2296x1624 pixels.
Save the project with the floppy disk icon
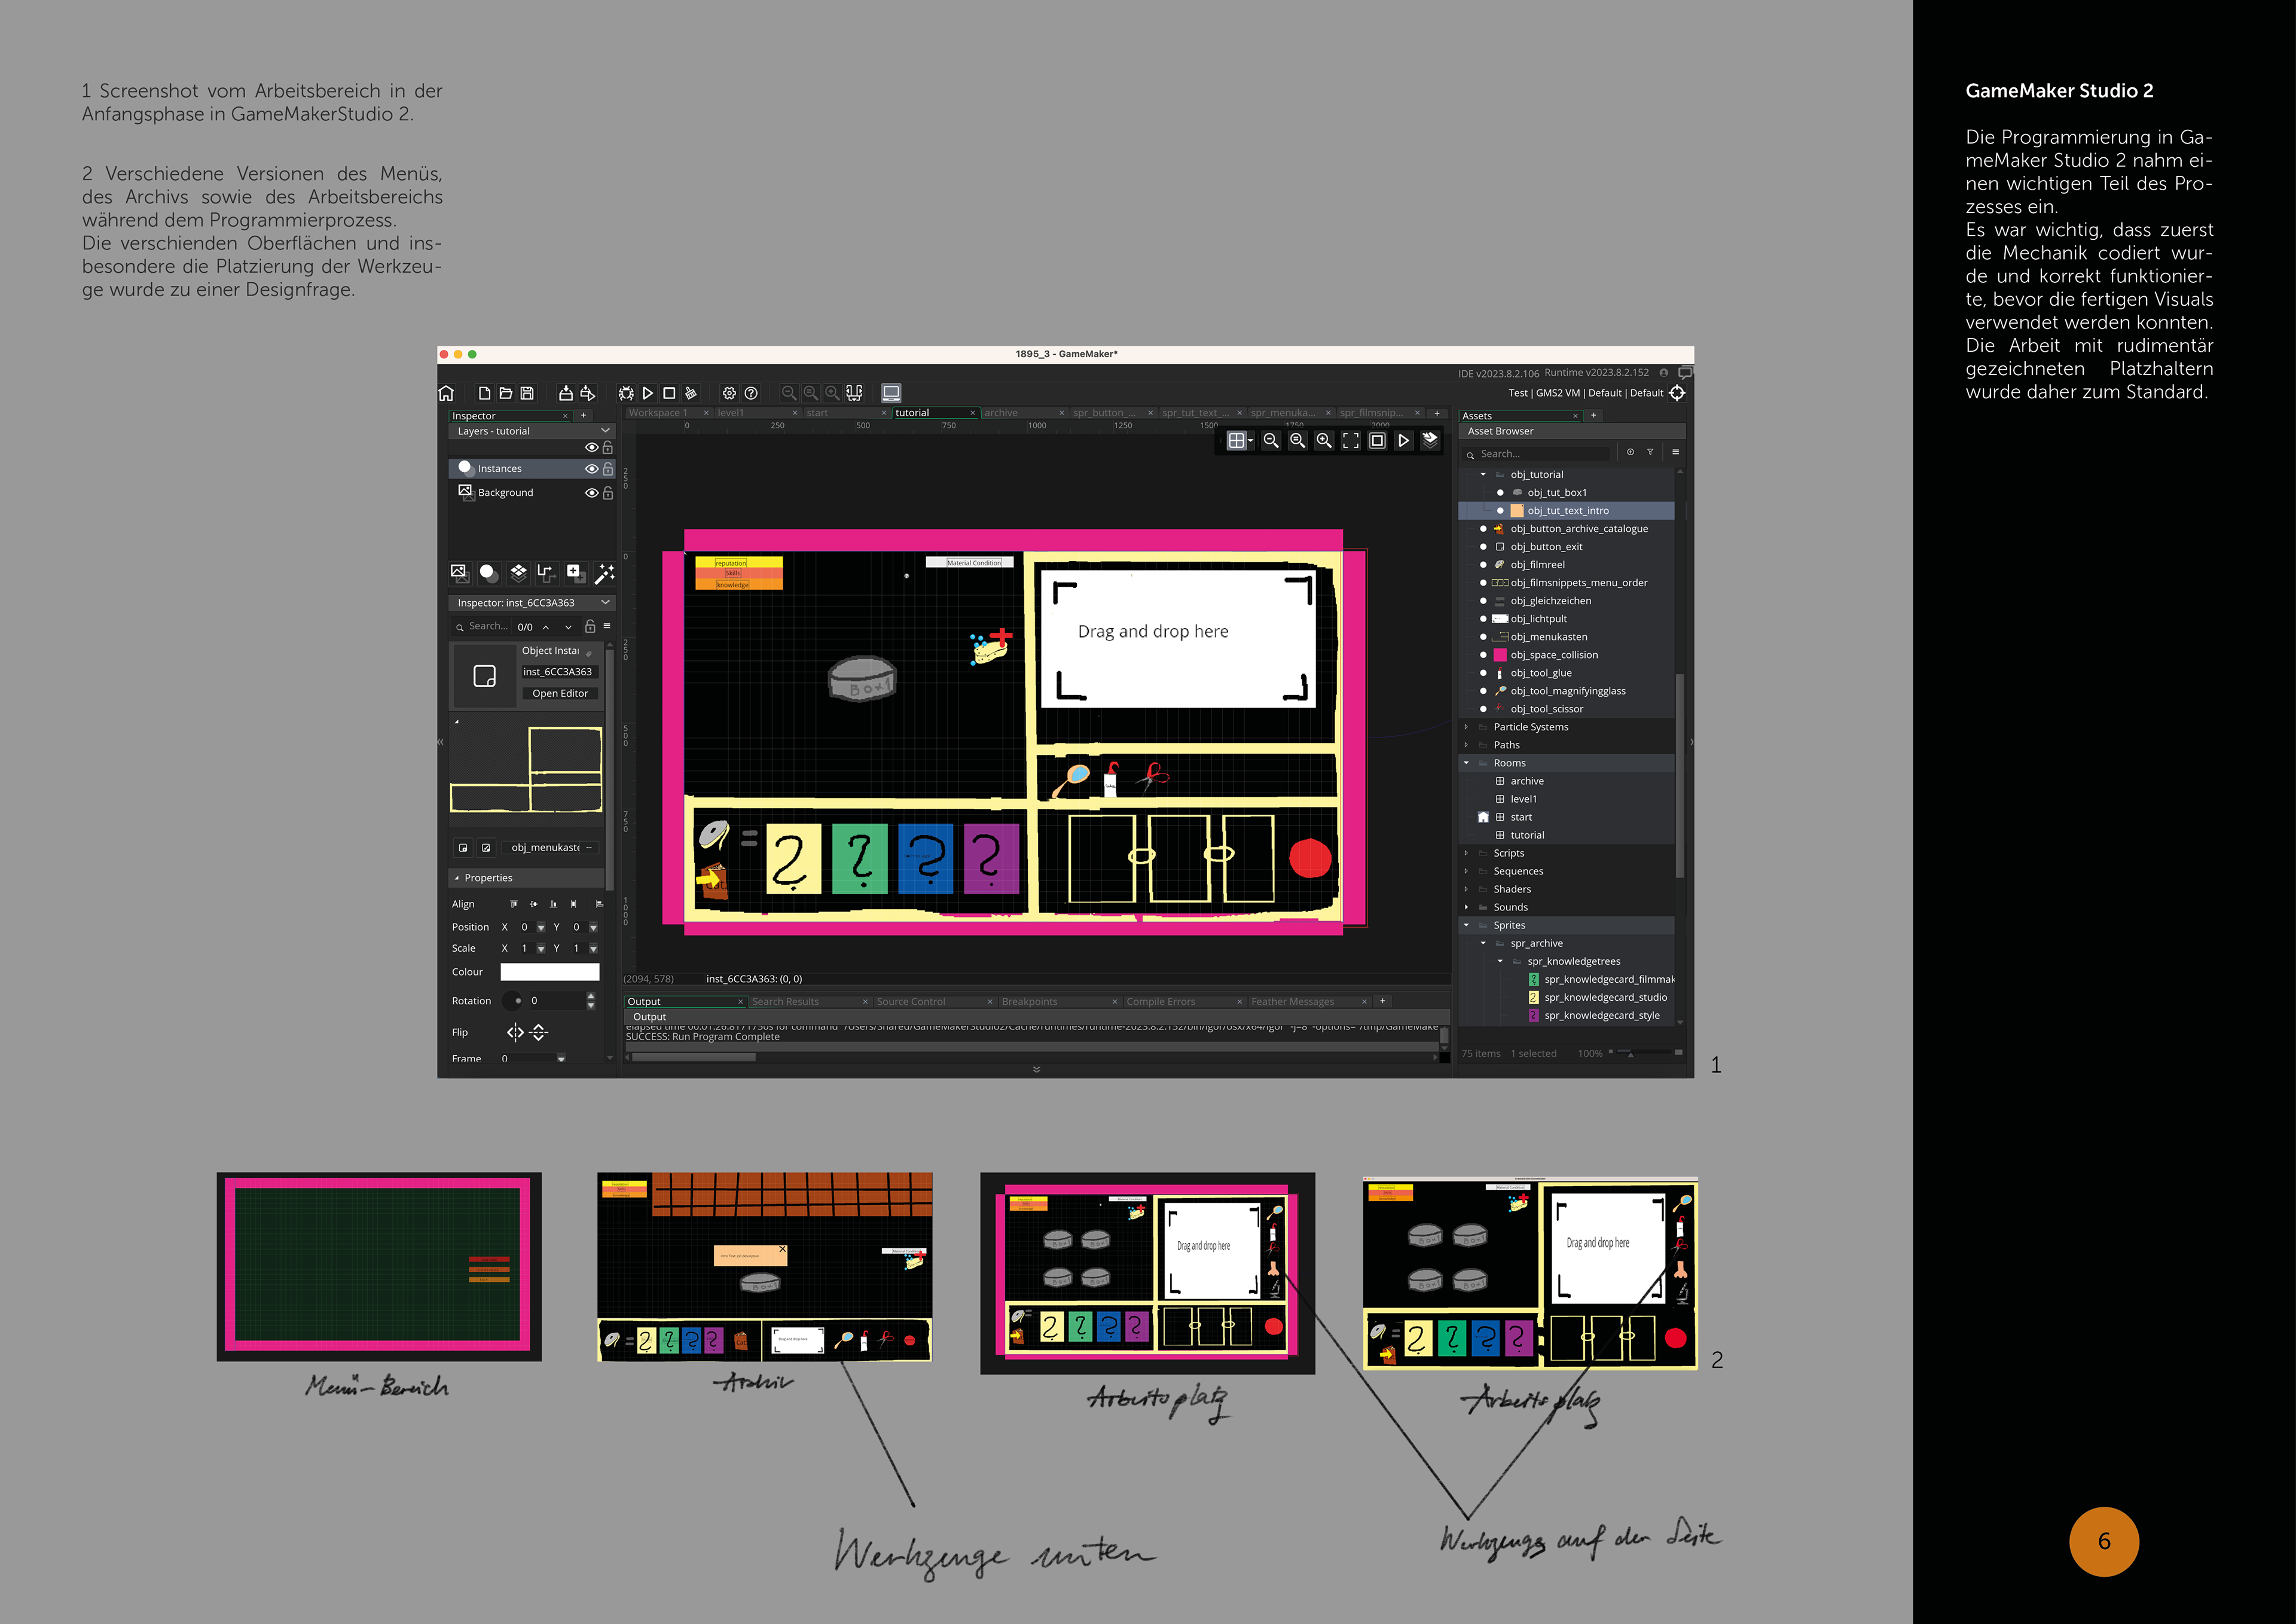click(x=527, y=393)
